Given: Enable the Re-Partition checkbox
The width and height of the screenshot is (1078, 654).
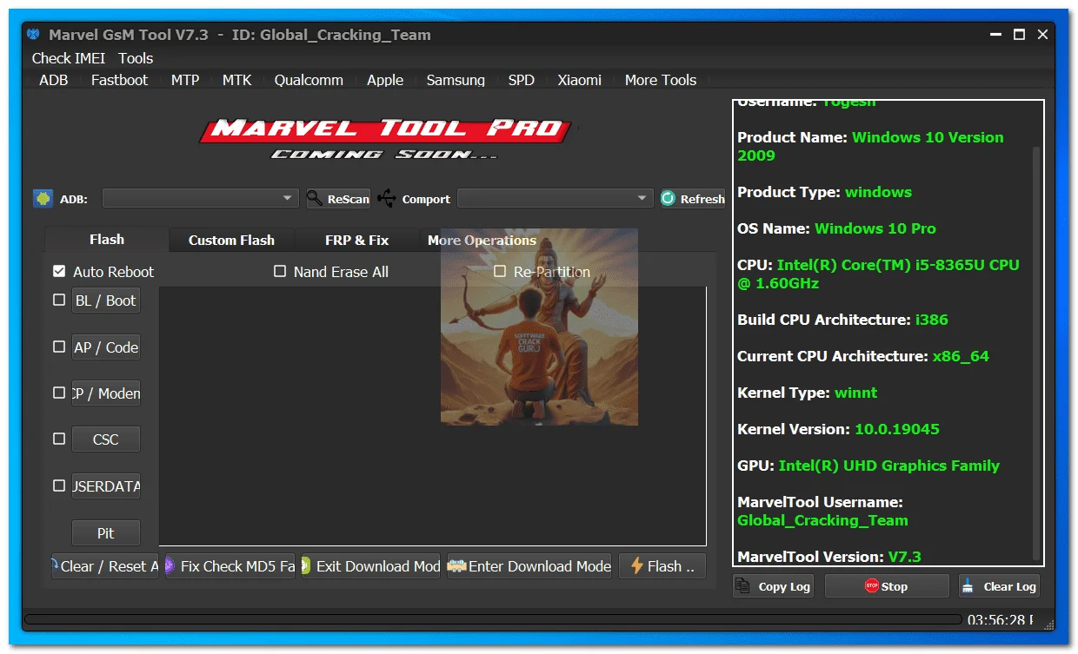Looking at the screenshot, I should (x=500, y=271).
